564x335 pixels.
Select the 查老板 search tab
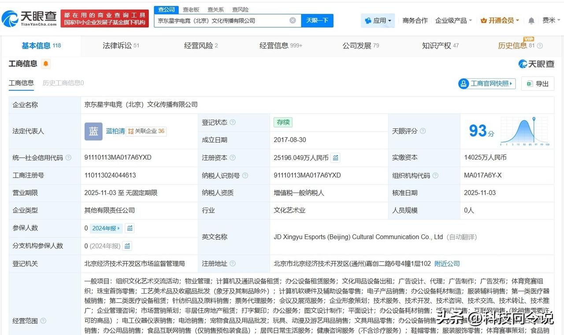click(x=191, y=10)
